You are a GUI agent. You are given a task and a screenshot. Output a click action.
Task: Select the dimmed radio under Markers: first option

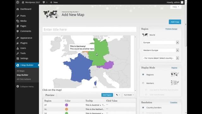[x=146, y=90]
